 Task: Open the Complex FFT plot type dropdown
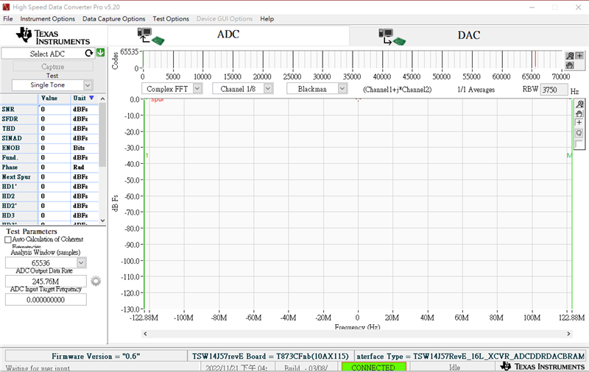tap(197, 89)
